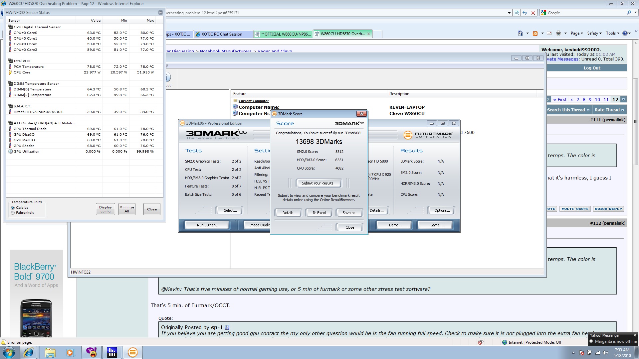
Task: Click the Log Out link
Action: [592, 68]
